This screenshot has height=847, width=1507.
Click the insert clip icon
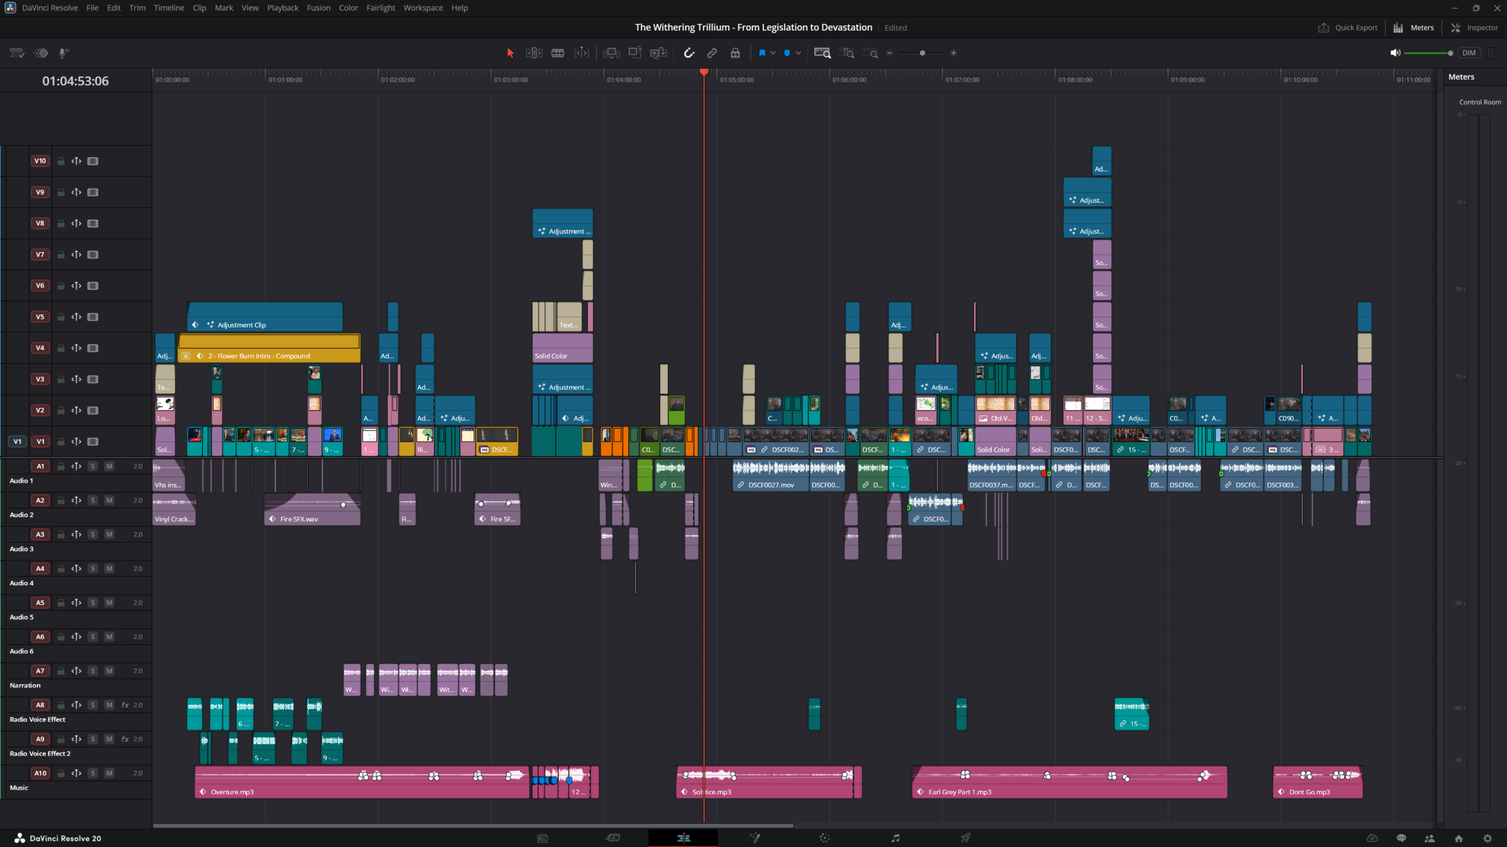612,53
